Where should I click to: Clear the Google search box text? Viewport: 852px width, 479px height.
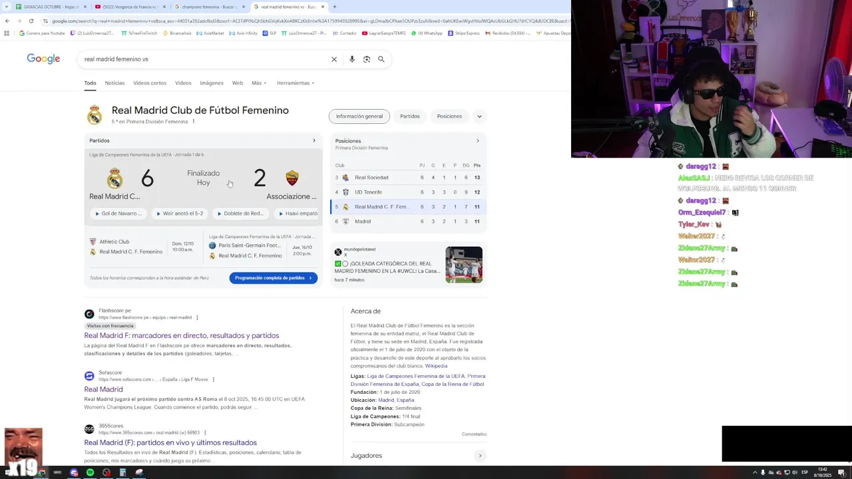point(334,59)
